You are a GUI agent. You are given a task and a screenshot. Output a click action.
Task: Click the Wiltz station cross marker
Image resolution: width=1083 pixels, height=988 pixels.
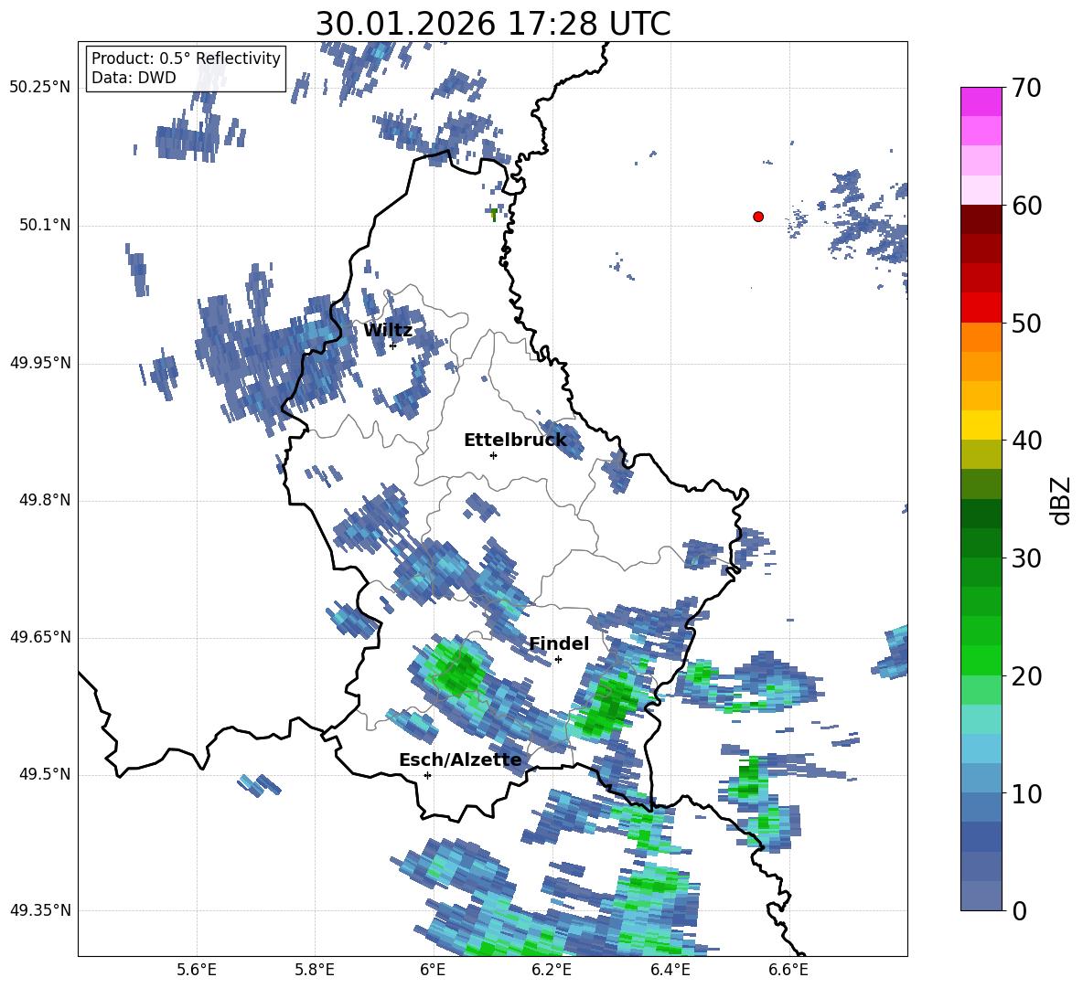coord(392,345)
